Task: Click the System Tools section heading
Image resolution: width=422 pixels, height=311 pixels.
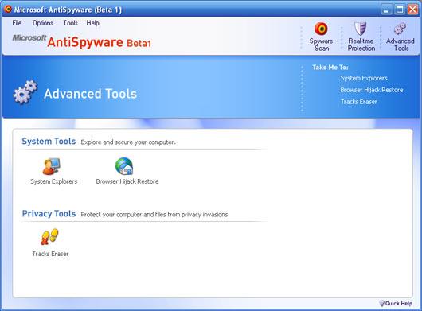Action: coord(49,141)
